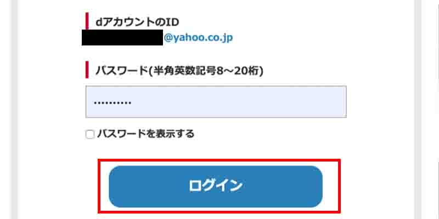
Task: Focus the password input field
Action: coord(216,102)
